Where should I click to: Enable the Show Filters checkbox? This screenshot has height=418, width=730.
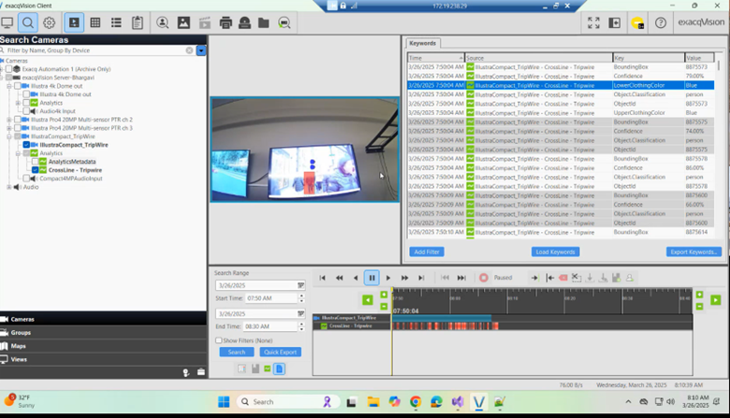click(219, 340)
